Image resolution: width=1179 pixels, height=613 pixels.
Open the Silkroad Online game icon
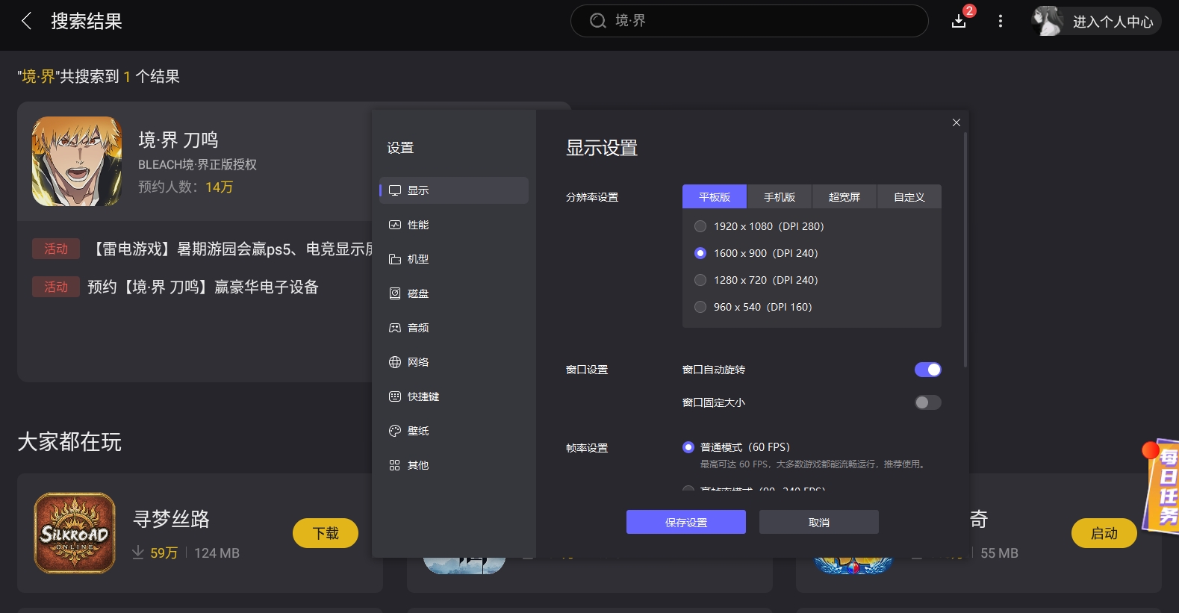[75, 533]
